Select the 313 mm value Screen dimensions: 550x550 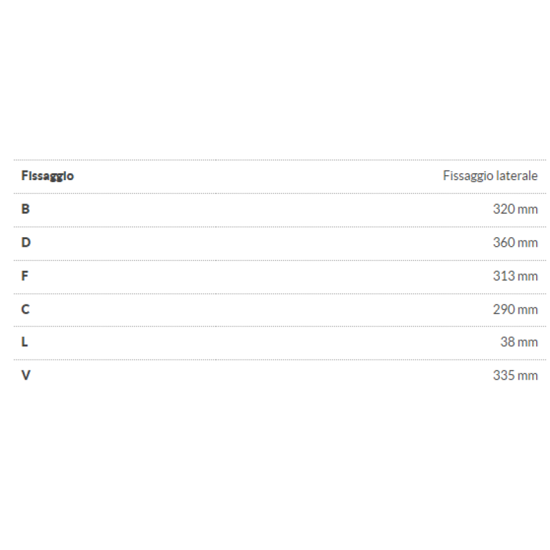pos(515,276)
